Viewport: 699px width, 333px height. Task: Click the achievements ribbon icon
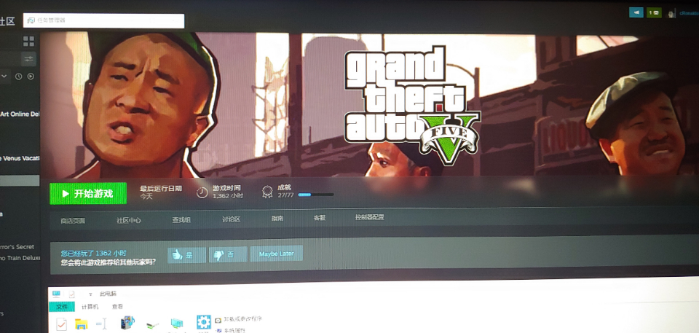point(267,192)
